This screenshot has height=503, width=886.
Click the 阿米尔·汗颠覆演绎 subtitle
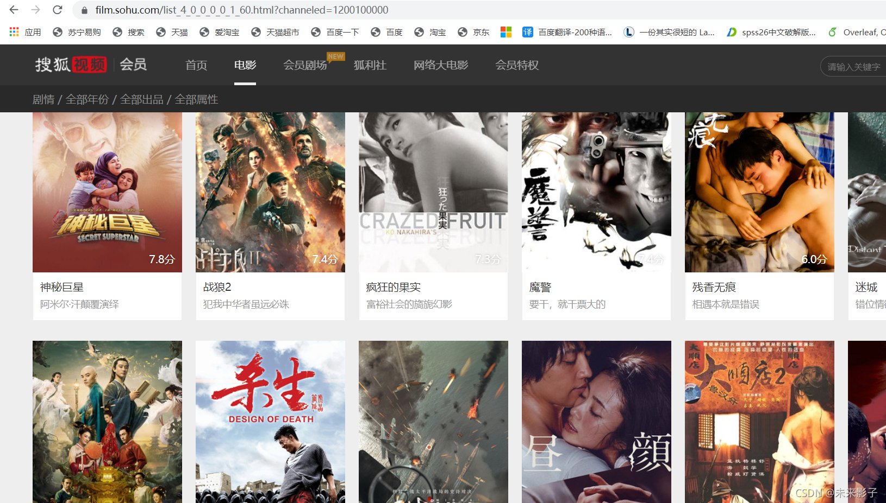(x=79, y=304)
